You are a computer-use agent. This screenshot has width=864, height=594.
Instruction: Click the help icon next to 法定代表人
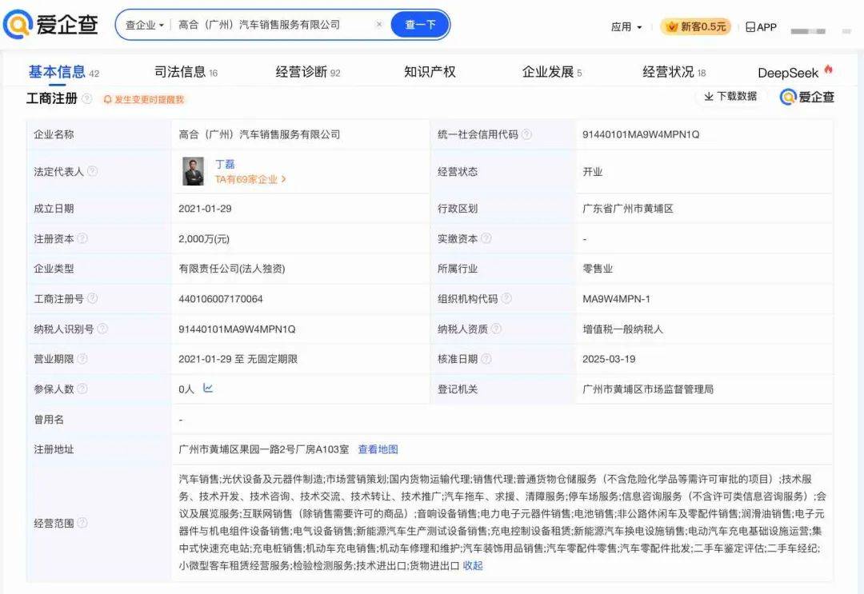93,171
